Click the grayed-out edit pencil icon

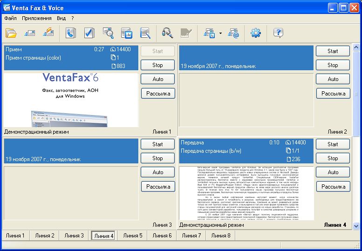coord(186,33)
